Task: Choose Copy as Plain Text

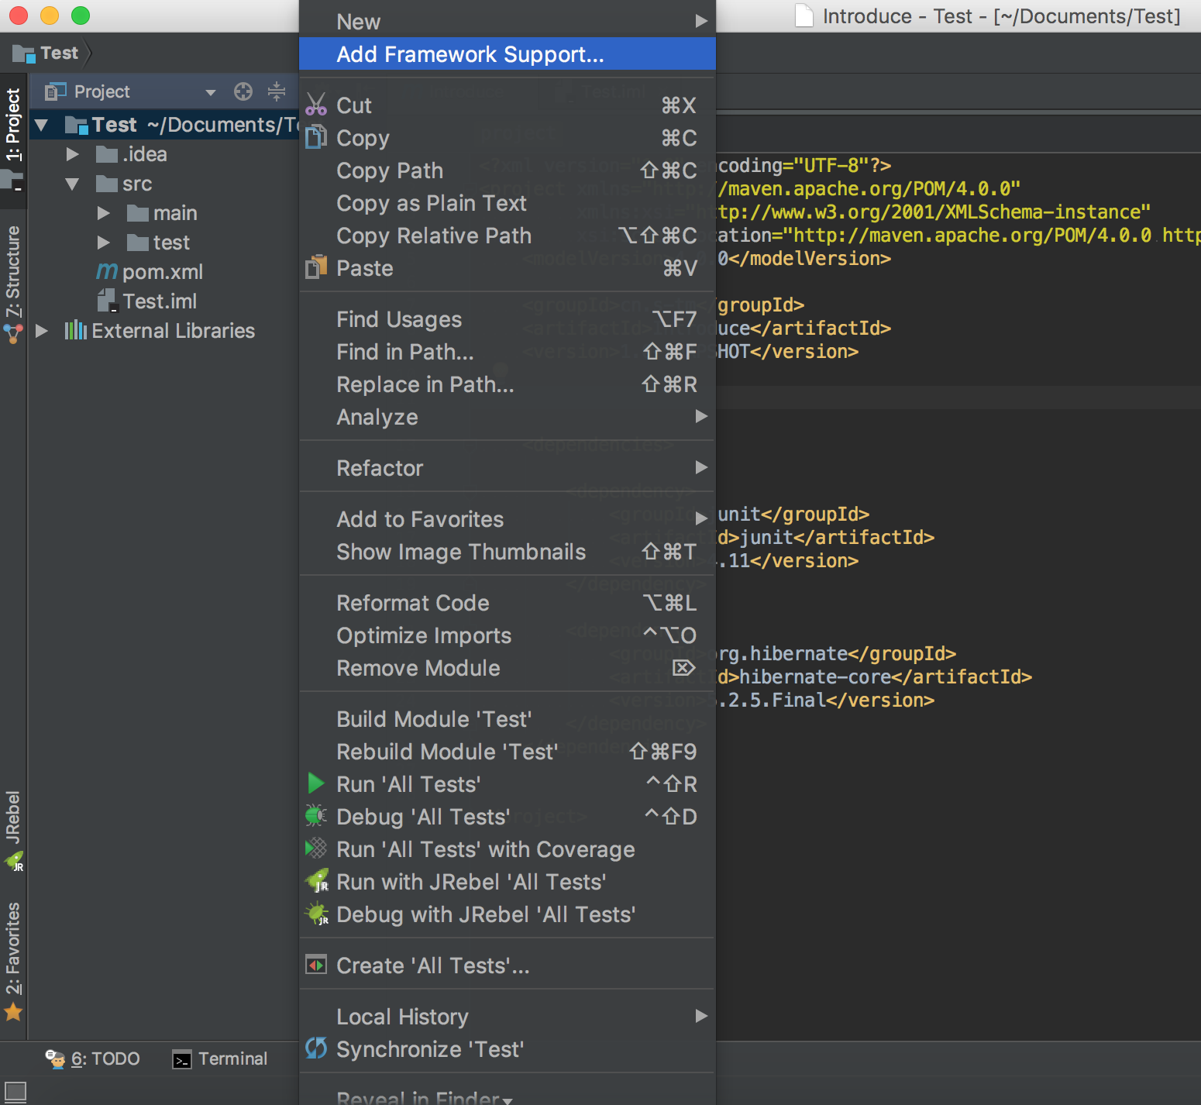Action: pos(508,202)
